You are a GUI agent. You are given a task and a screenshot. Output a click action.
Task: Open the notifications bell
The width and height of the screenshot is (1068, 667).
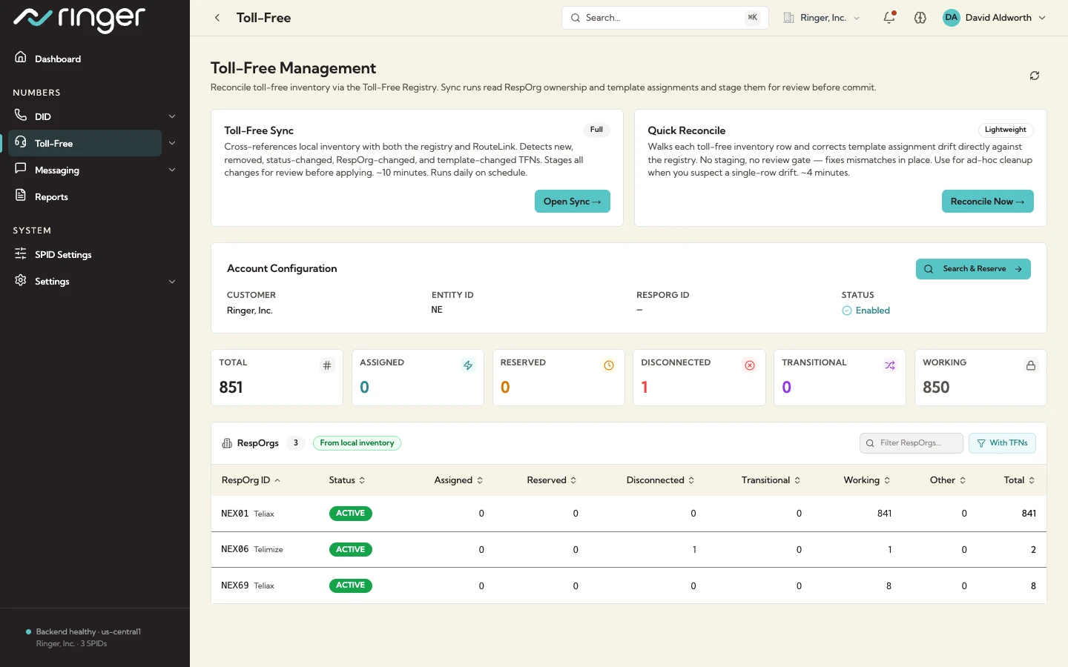[x=889, y=18]
